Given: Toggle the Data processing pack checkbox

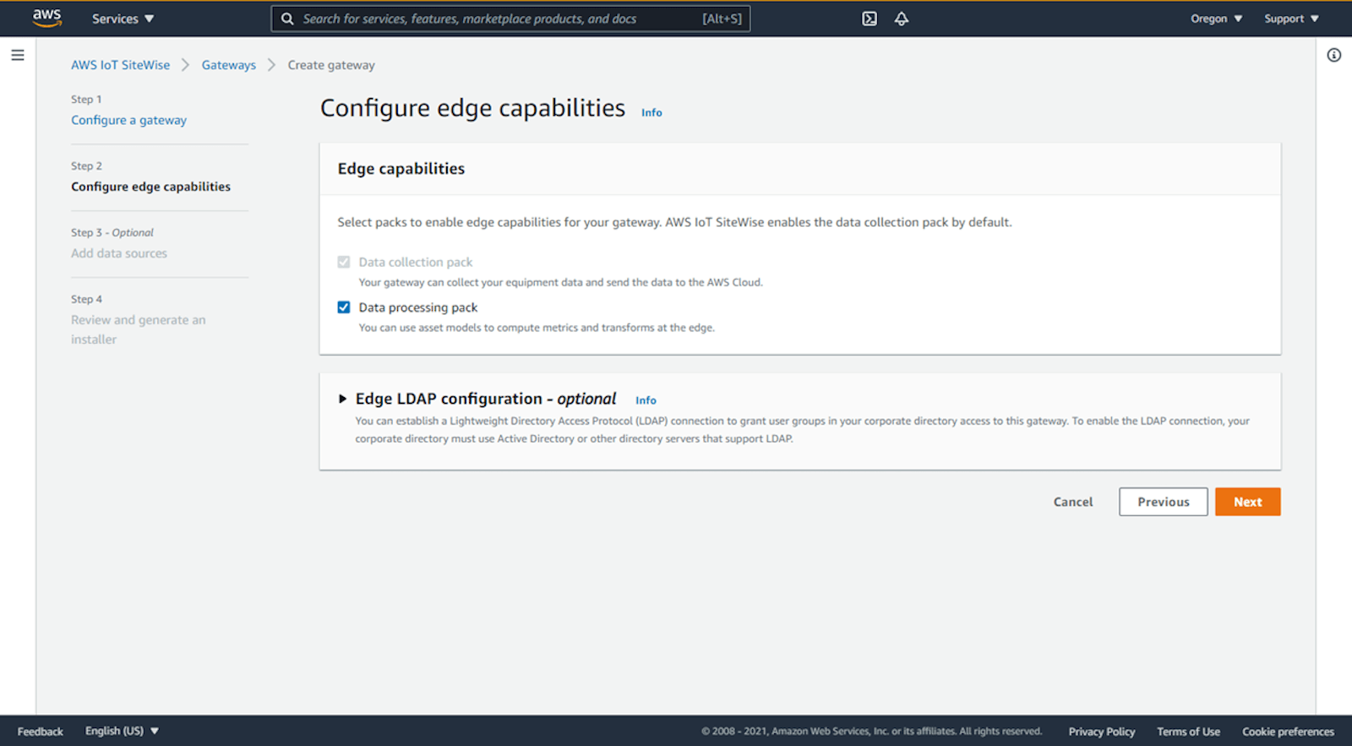Looking at the screenshot, I should point(344,308).
